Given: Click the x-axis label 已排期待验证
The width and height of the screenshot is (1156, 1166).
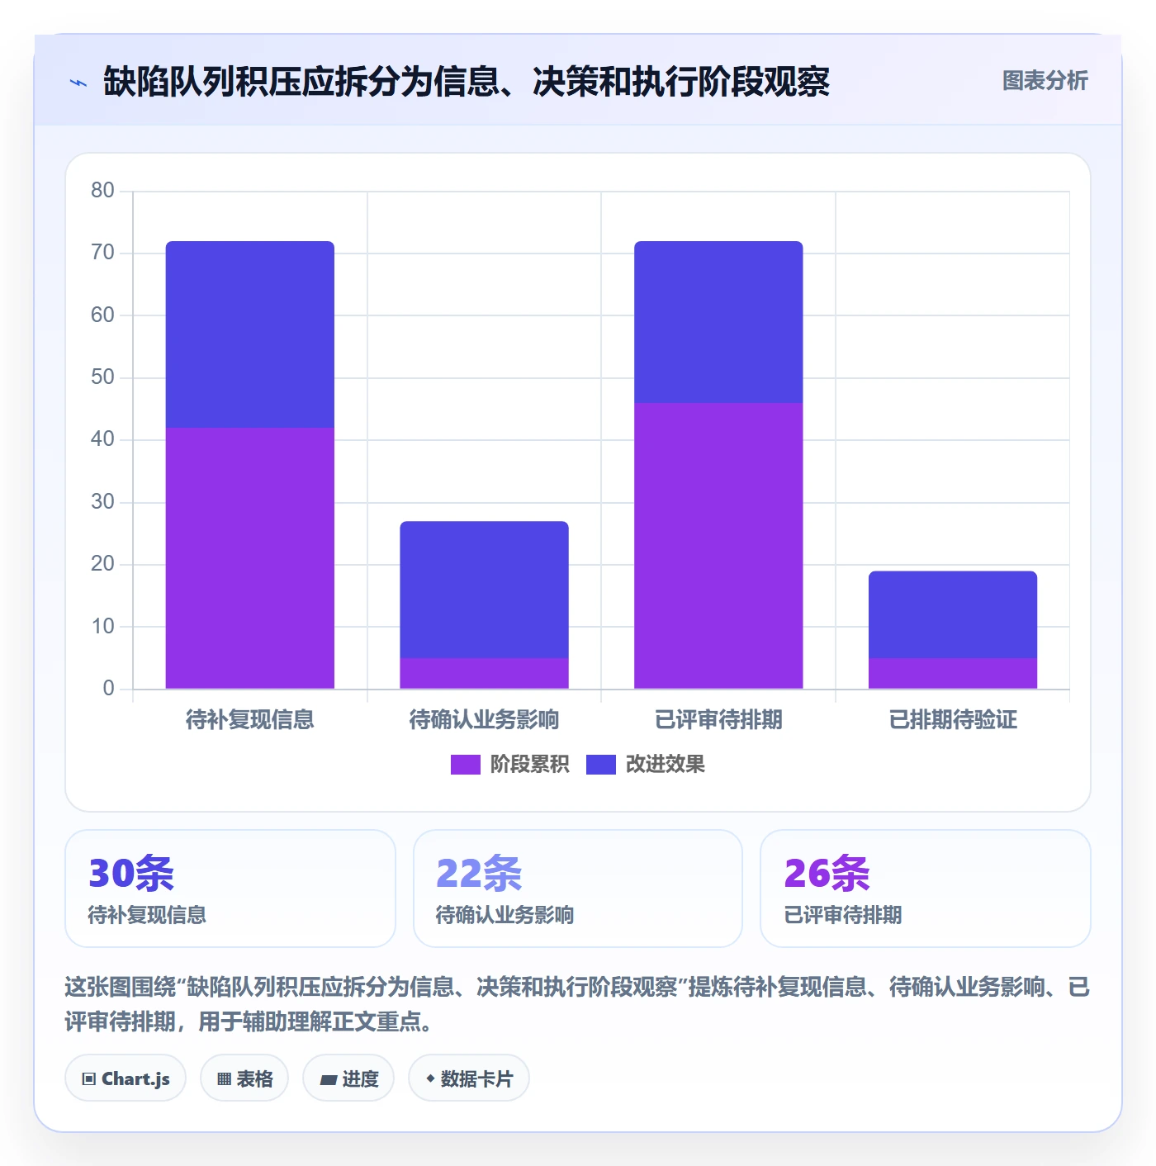Looking at the screenshot, I should [953, 720].
